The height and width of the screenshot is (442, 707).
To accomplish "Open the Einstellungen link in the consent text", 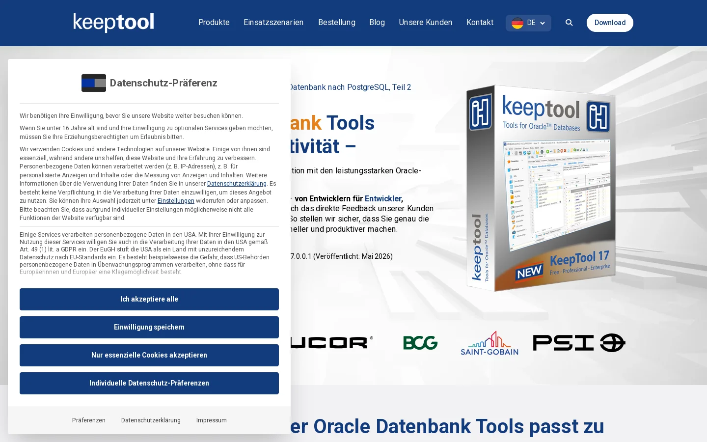I will point(176,201).
